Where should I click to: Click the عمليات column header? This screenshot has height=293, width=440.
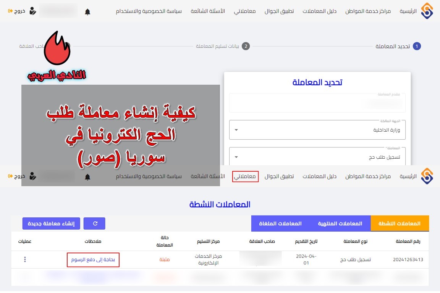[x=25, y=241]
